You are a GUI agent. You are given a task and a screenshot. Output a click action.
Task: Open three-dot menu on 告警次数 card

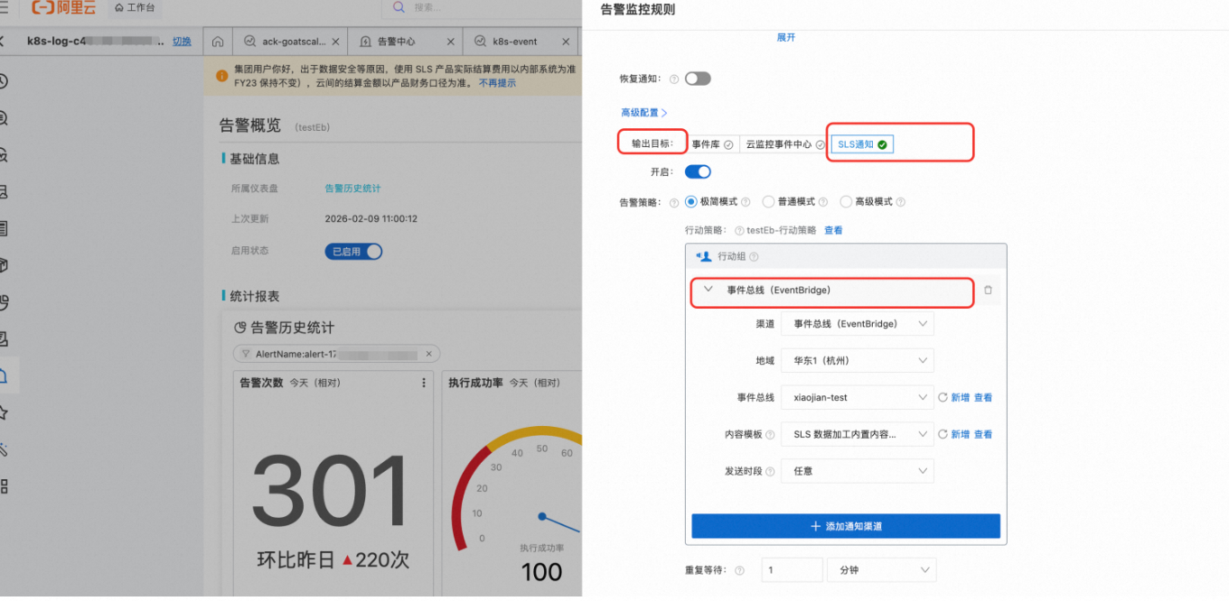pos(424,383)
